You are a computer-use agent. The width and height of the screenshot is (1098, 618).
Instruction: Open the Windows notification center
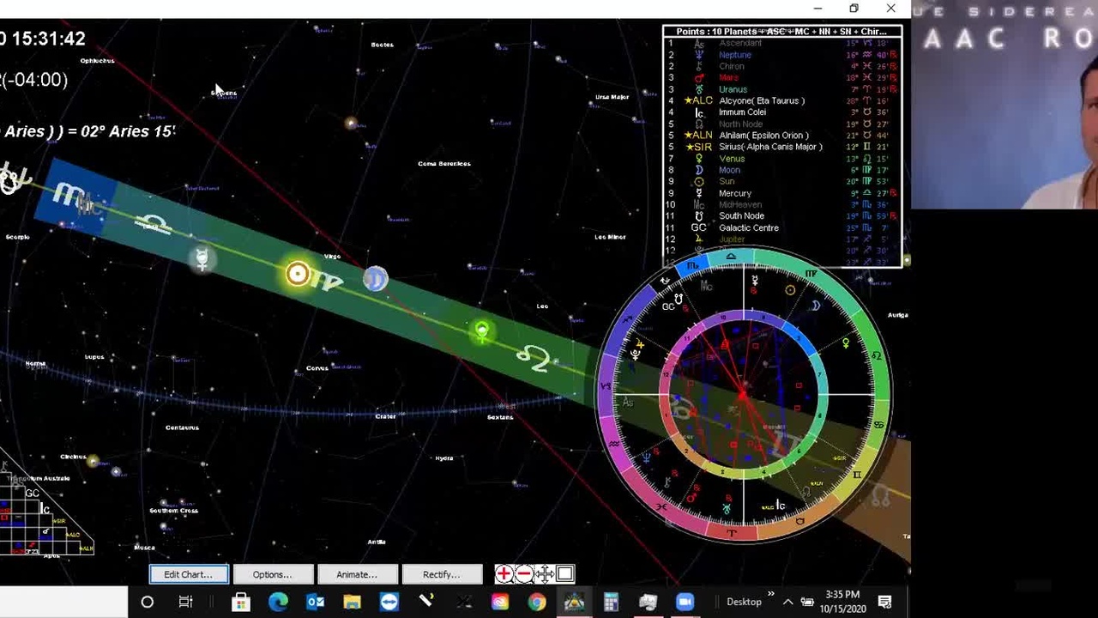click(x=885, y=602)
